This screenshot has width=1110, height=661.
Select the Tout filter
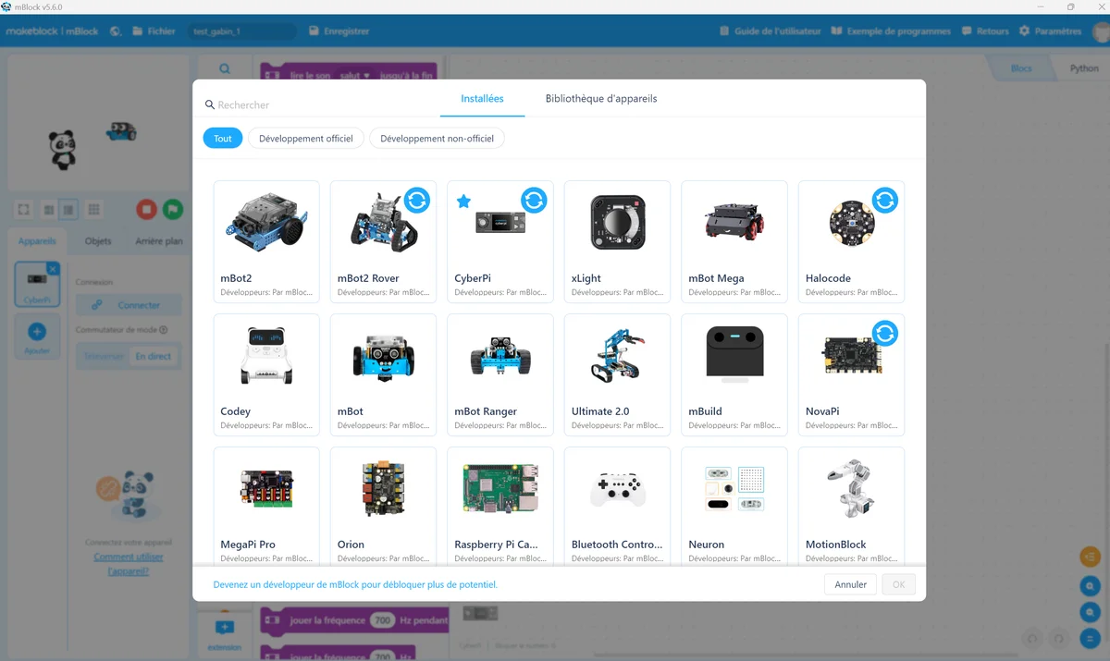click(223, 139)
